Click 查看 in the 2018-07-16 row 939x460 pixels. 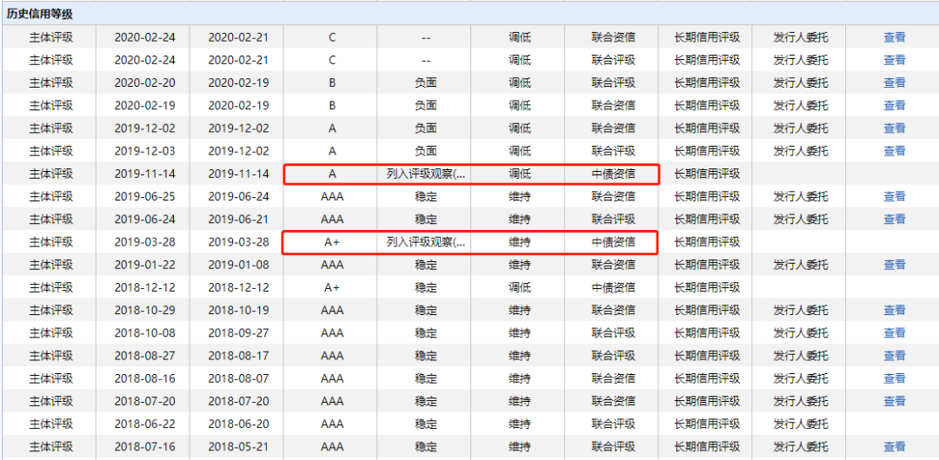point(894,447)
